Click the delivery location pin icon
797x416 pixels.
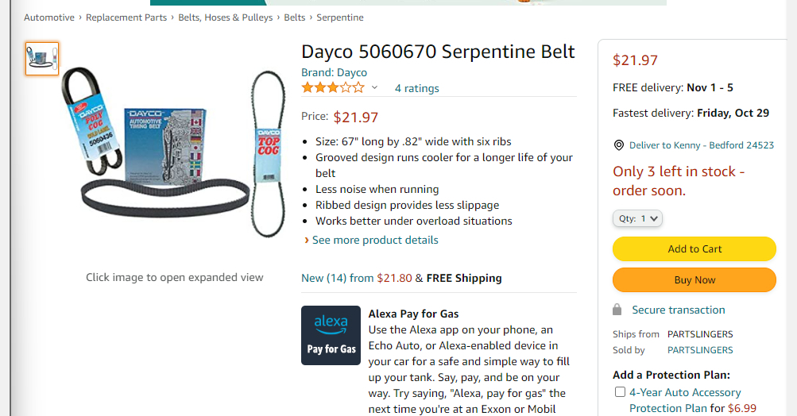[619, 145]
